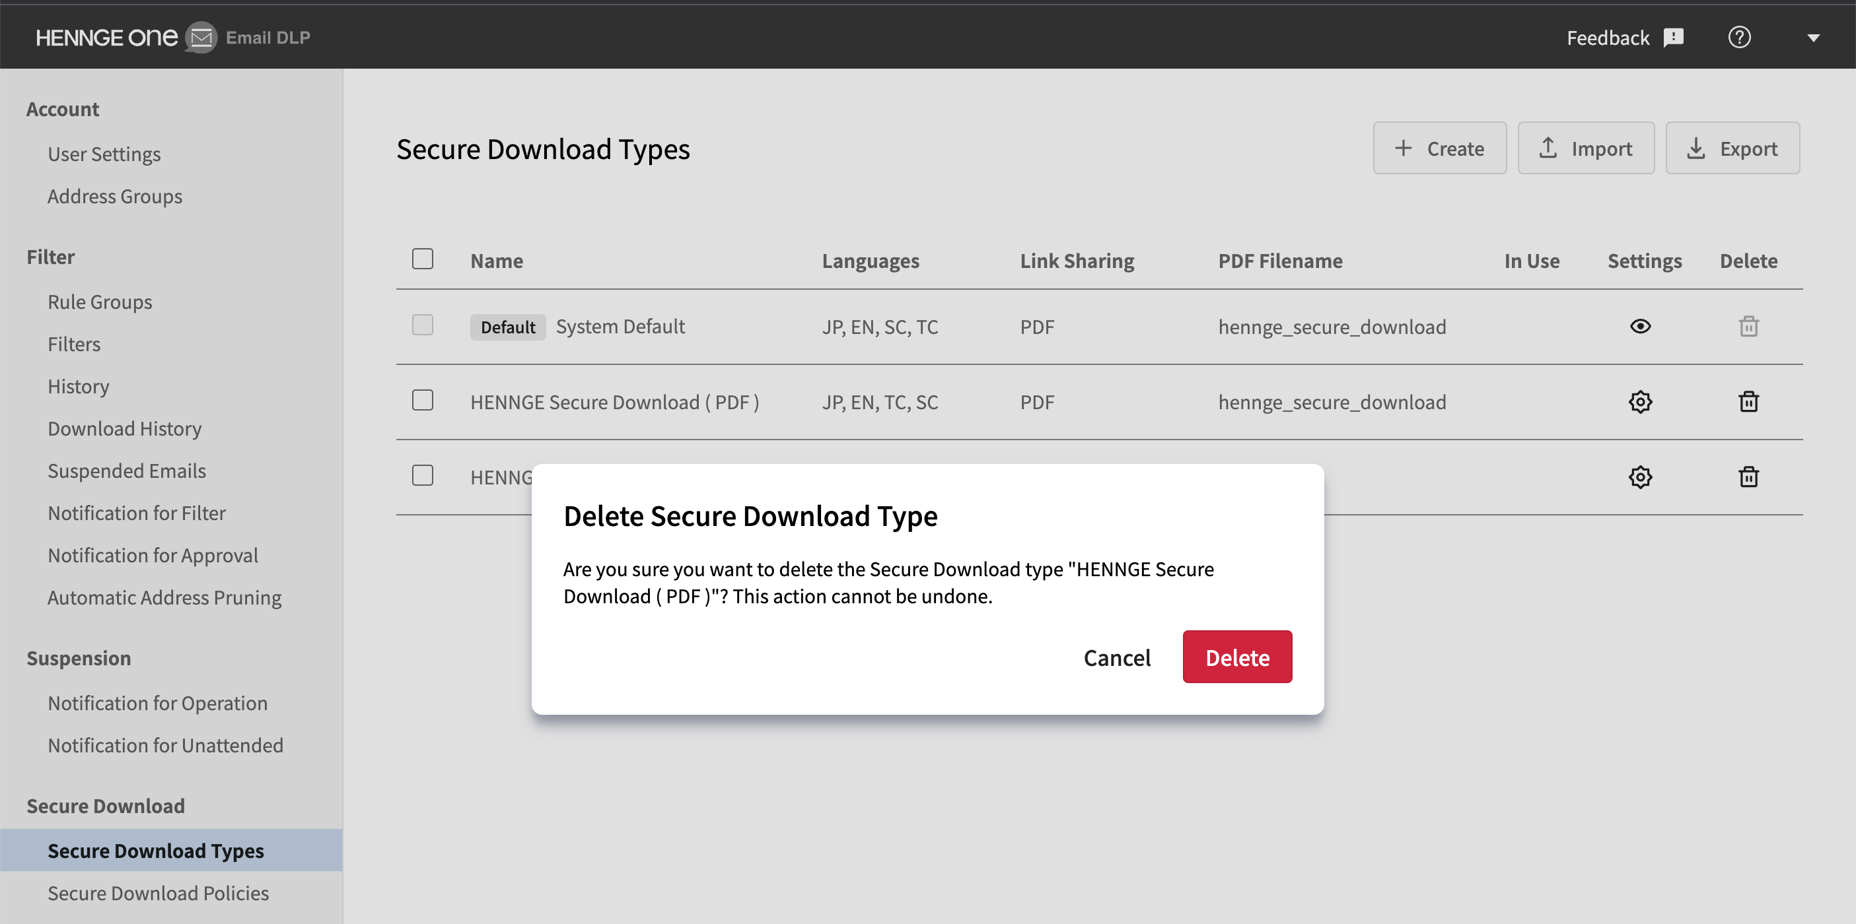Open Notification for Filter in sidebar
1856x924 pixels.
pos(137,513)
